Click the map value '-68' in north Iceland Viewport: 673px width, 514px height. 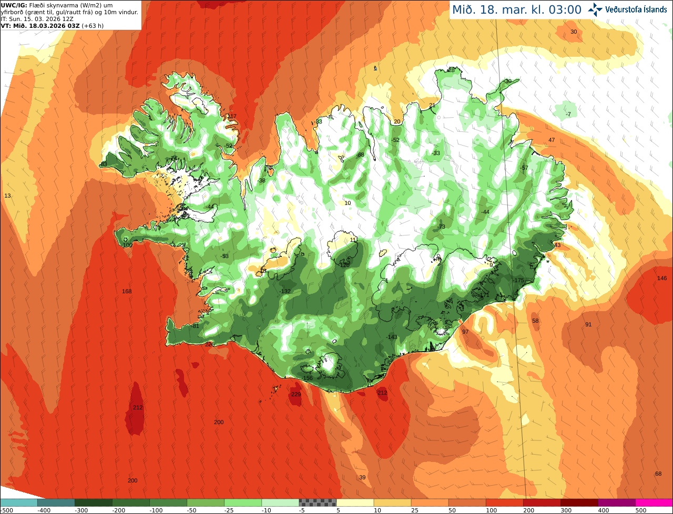[360, 155]
